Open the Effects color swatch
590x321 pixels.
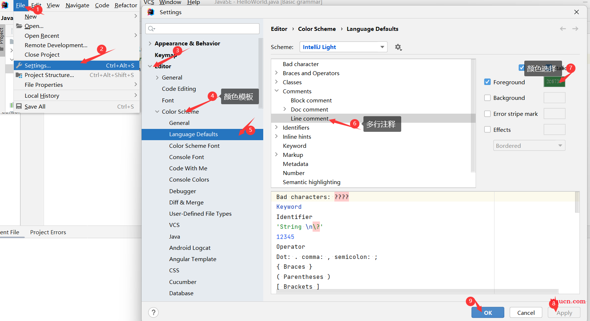coord(554,130)
